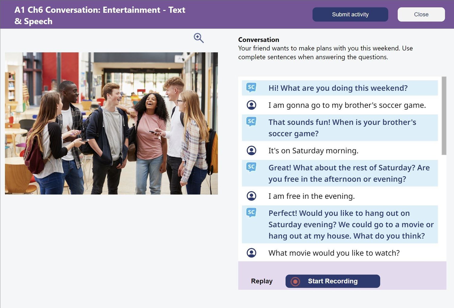Click SC icon beside 'That sounds fun!' message
The width and height of the screenshot is (454, 308).
pos(251,122)
